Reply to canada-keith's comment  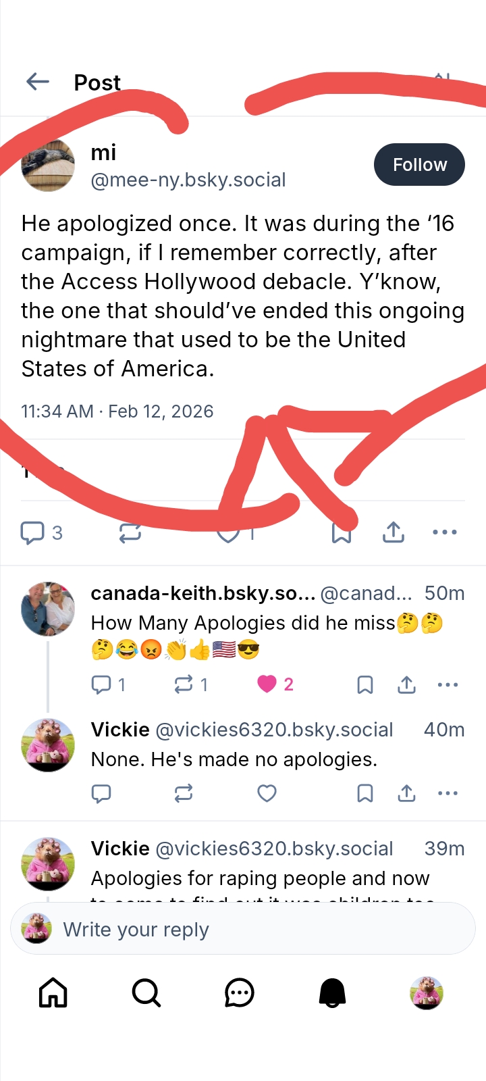(x=101, y=684)
